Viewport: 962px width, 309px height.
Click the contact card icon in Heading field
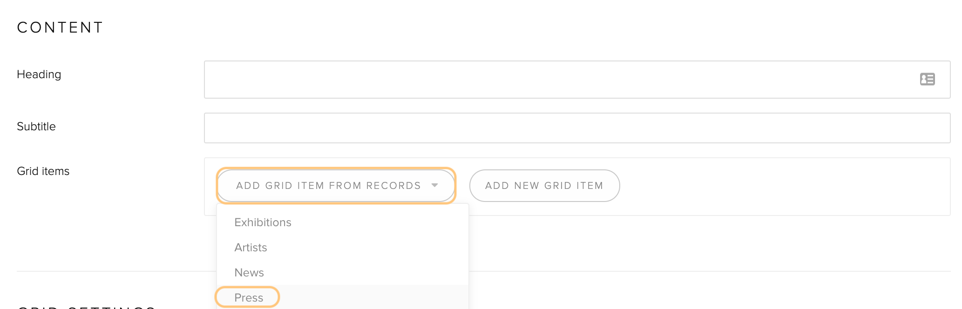(927, 79)
